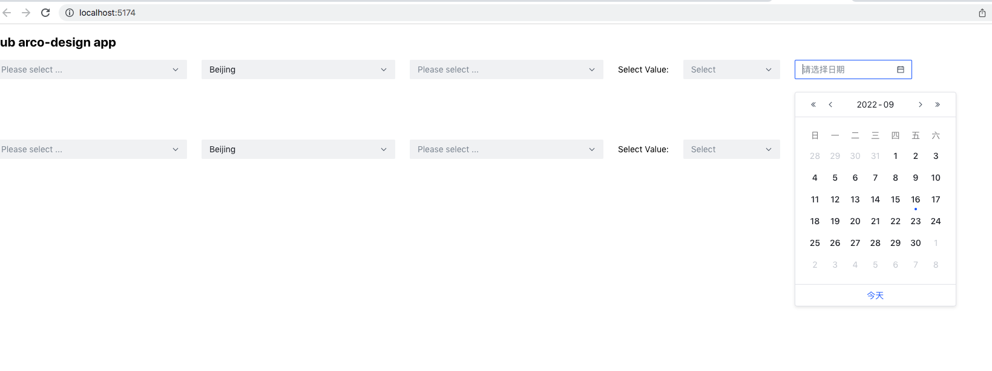Click the browser forward arrow
Viewport: 992px width, 371px height.
tap(26, 13)
